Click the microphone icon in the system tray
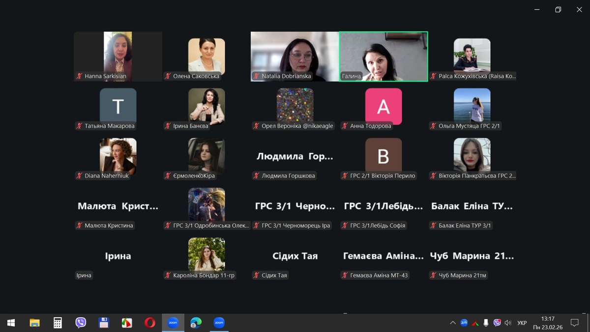The height and width of the screenshot is (332, 590). click(x=486, y=323)
